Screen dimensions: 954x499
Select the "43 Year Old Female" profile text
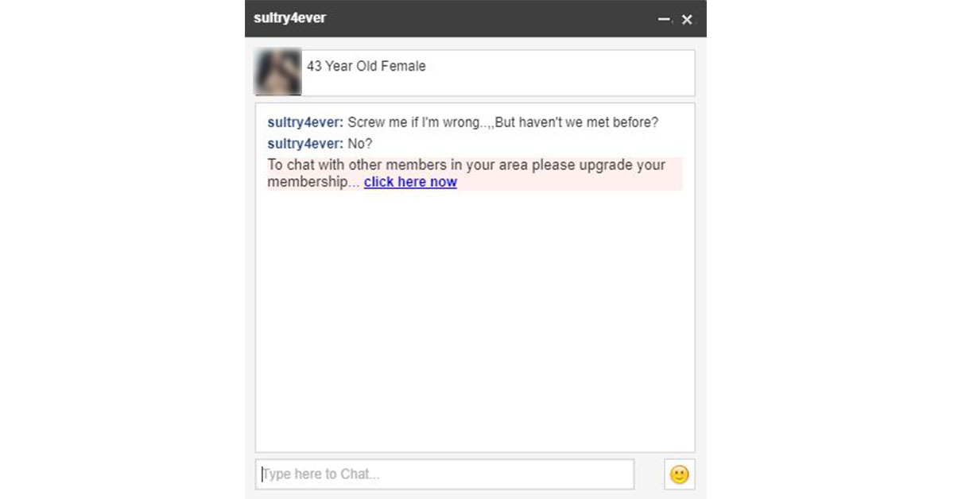click(366, 66)
